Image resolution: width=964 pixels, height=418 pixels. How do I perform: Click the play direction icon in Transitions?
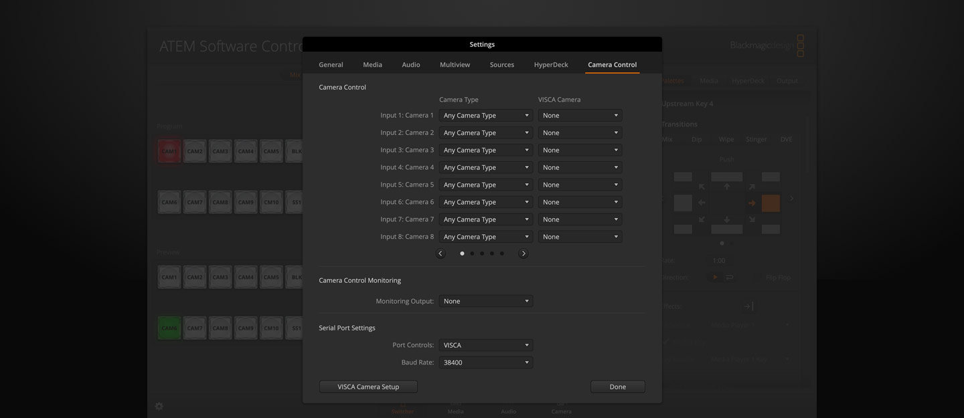pyautogui.click(x=714, y=276)
